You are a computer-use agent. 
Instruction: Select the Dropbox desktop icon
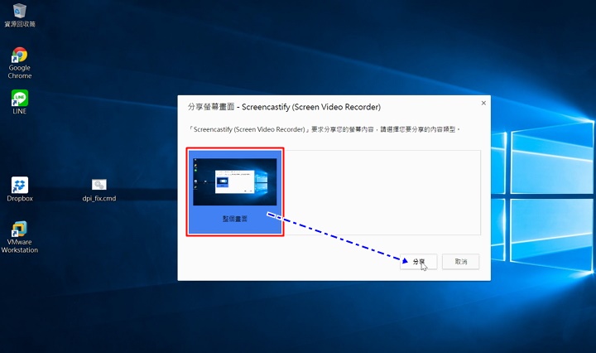(20, 189)
